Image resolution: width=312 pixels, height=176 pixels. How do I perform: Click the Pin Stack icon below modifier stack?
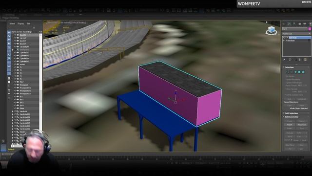point(284,60)
